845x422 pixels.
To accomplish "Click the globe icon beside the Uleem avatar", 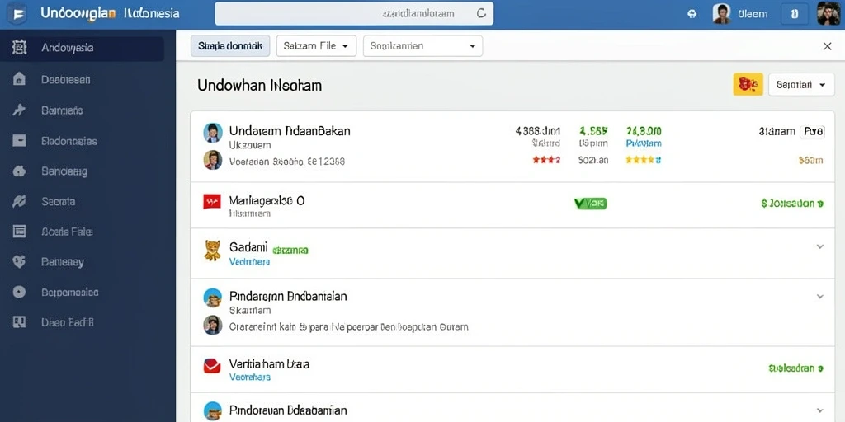I will tap(692, 14).
